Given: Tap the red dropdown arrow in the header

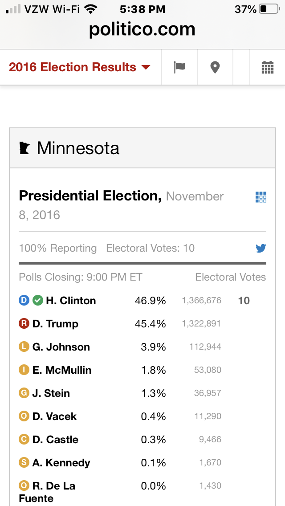Looking at the screenshot, I should [x=146, y=67].
